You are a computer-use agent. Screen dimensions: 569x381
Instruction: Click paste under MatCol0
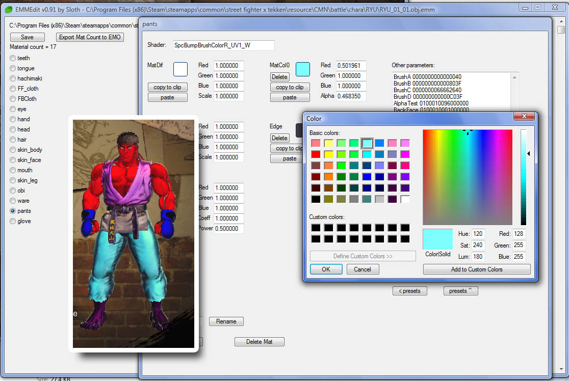coord(290,97)
